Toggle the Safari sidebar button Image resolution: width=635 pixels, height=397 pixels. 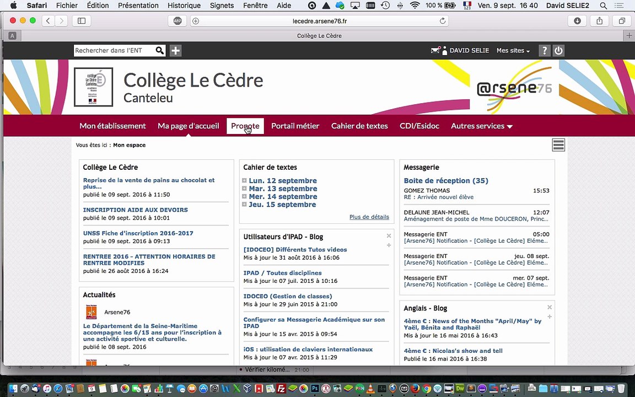[82, 20]
